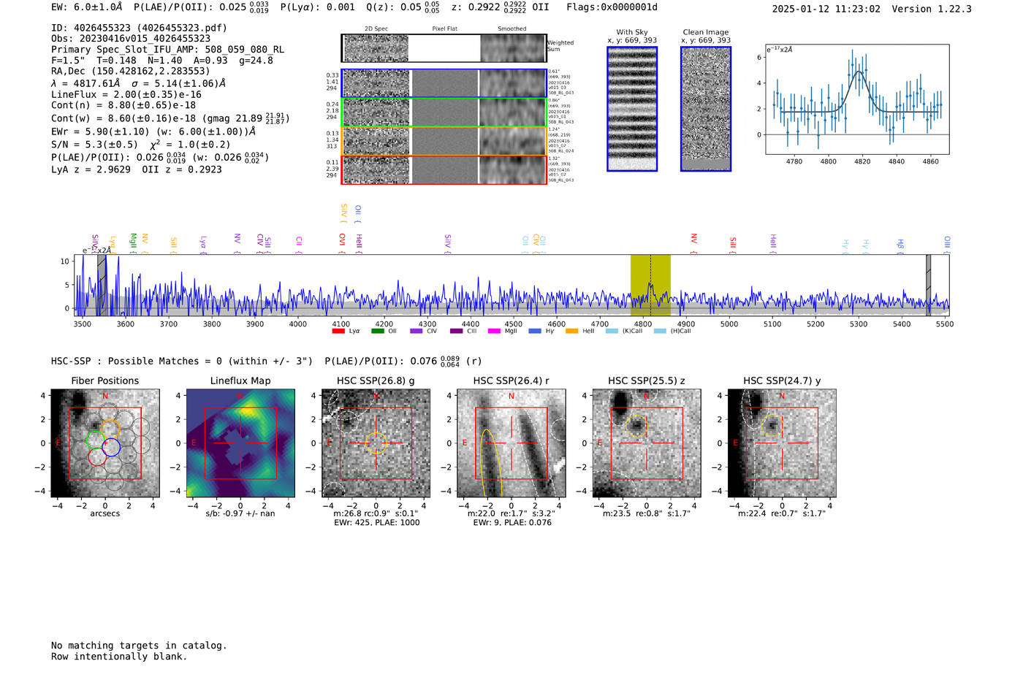This screenshot has width=1023, height=696.
Task: Click the (K)CaII legend swatch
Action: pos(612,332)
